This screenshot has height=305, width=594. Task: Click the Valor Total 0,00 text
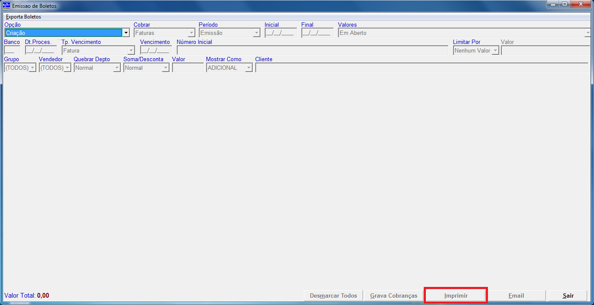point(27,296)
